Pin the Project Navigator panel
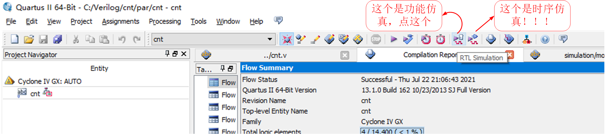Screen dimensions: 606x134 pyautogui.click(x=167, y=54)
